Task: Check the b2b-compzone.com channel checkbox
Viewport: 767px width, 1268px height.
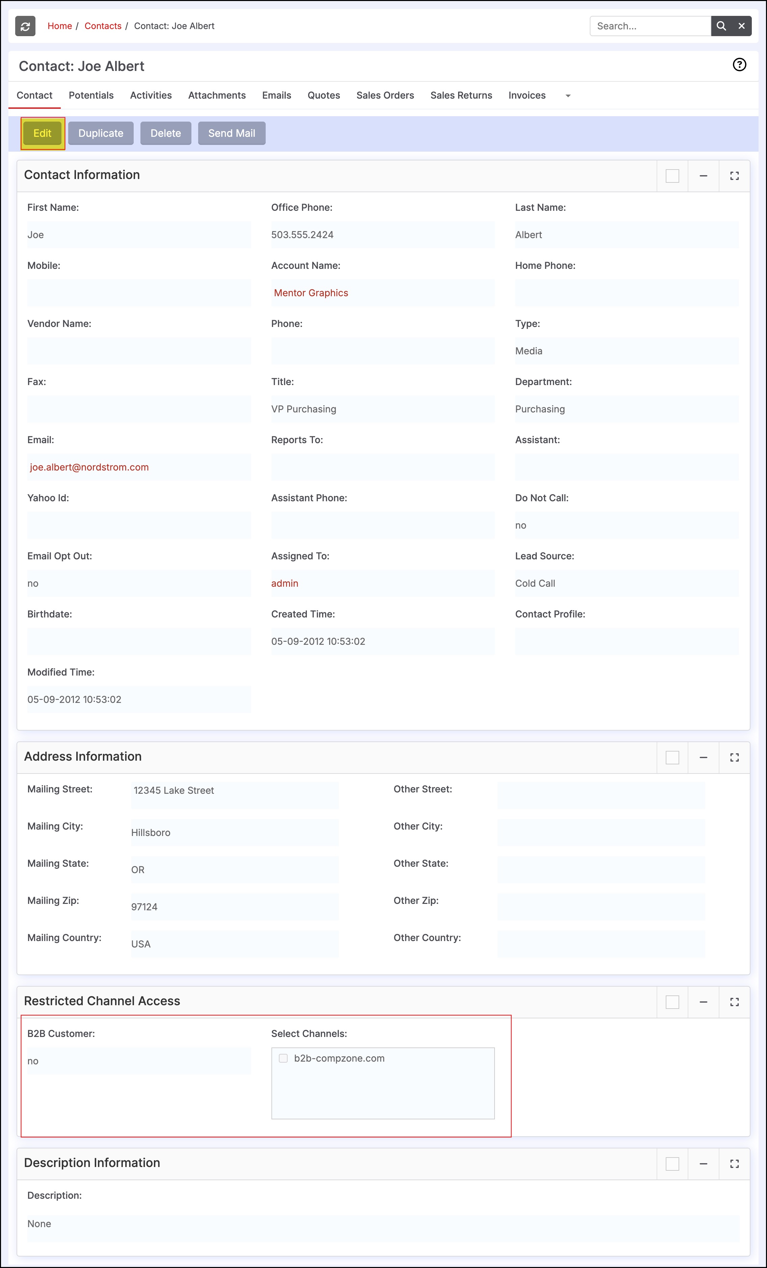Action: tap(283, 1058)
